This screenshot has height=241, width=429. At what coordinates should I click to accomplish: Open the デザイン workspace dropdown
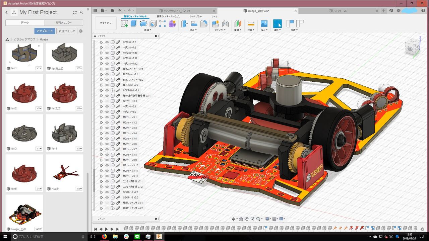click(x=106, y=23)
